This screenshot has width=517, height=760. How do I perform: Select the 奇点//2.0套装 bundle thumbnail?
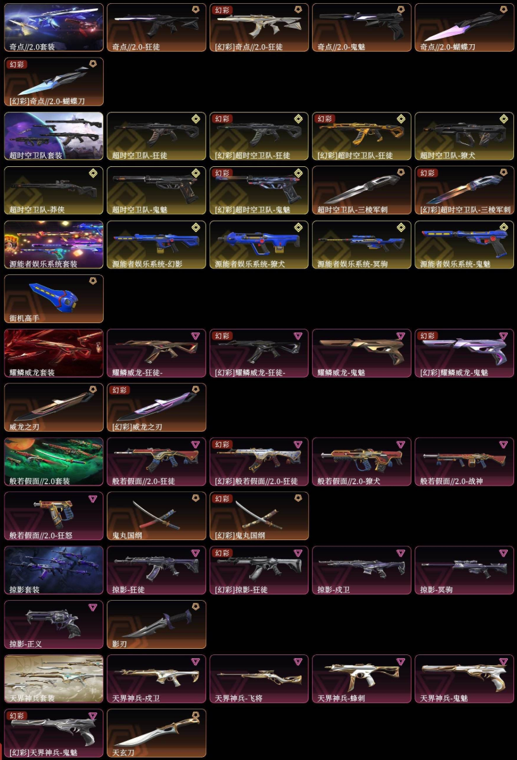click(x=54, y=27)
